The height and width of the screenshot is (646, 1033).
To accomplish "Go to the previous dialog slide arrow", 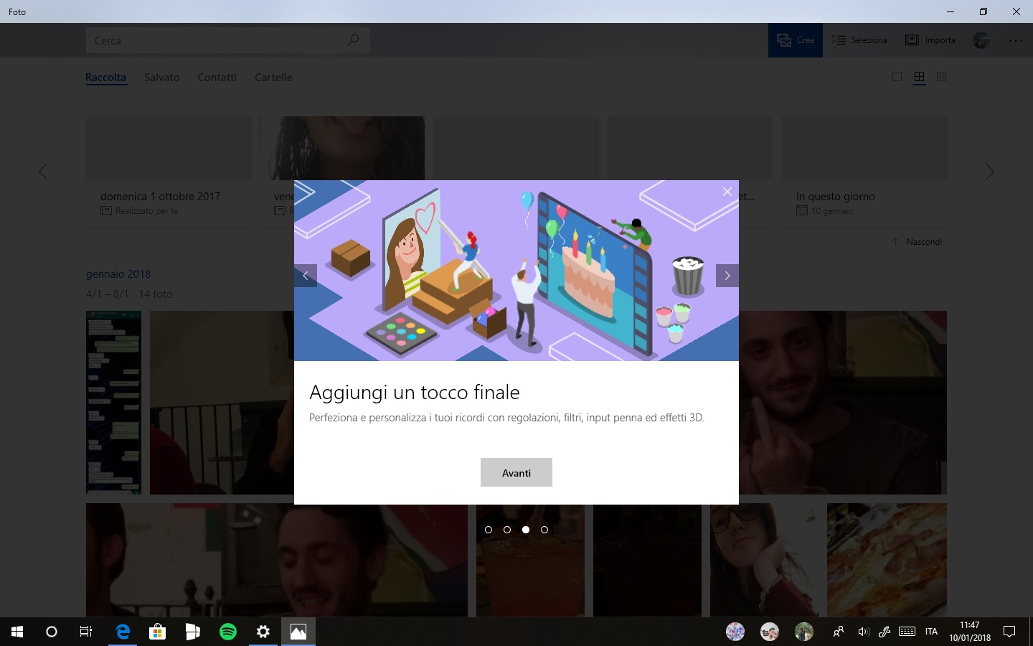I will point(306,276).
